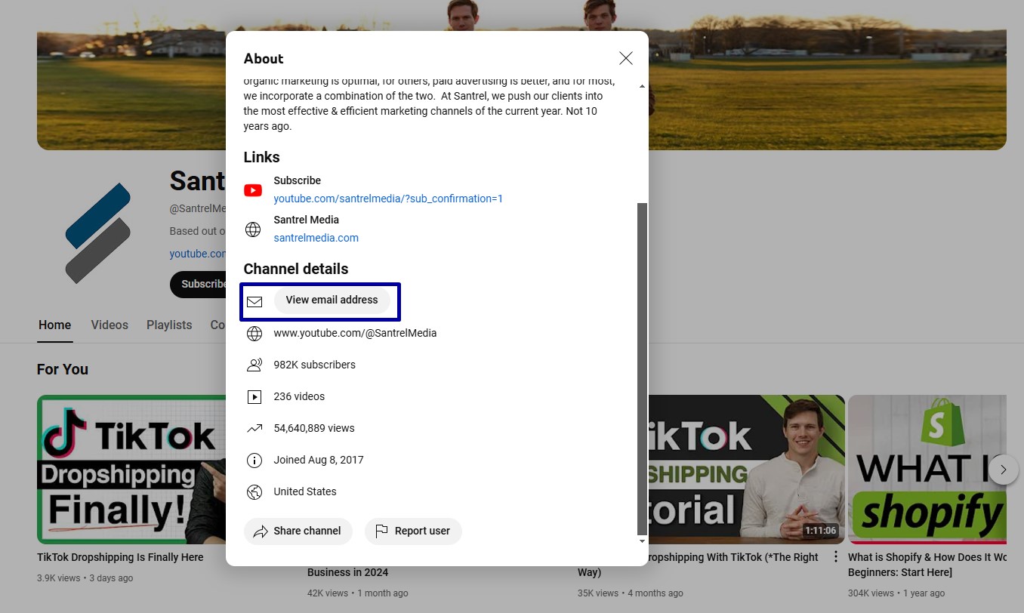Open the TikTok Dropshipping Finally video thumbnail
Screen dimensions: 1024x613
131,470
